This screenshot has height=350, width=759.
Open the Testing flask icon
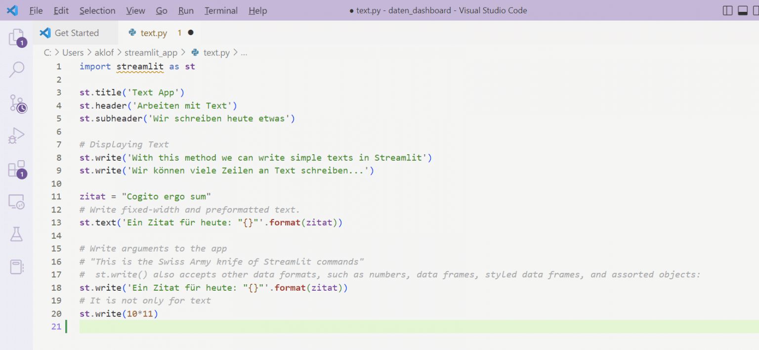tap(16, 234)
